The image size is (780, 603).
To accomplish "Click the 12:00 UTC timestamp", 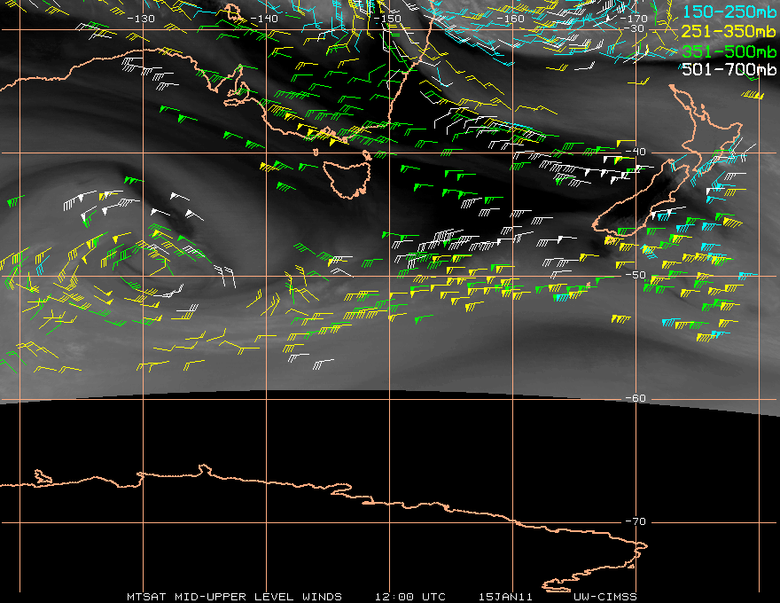I will 410,597.
